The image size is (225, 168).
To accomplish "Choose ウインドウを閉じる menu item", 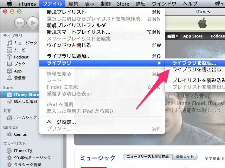I will tap(102, 45).
